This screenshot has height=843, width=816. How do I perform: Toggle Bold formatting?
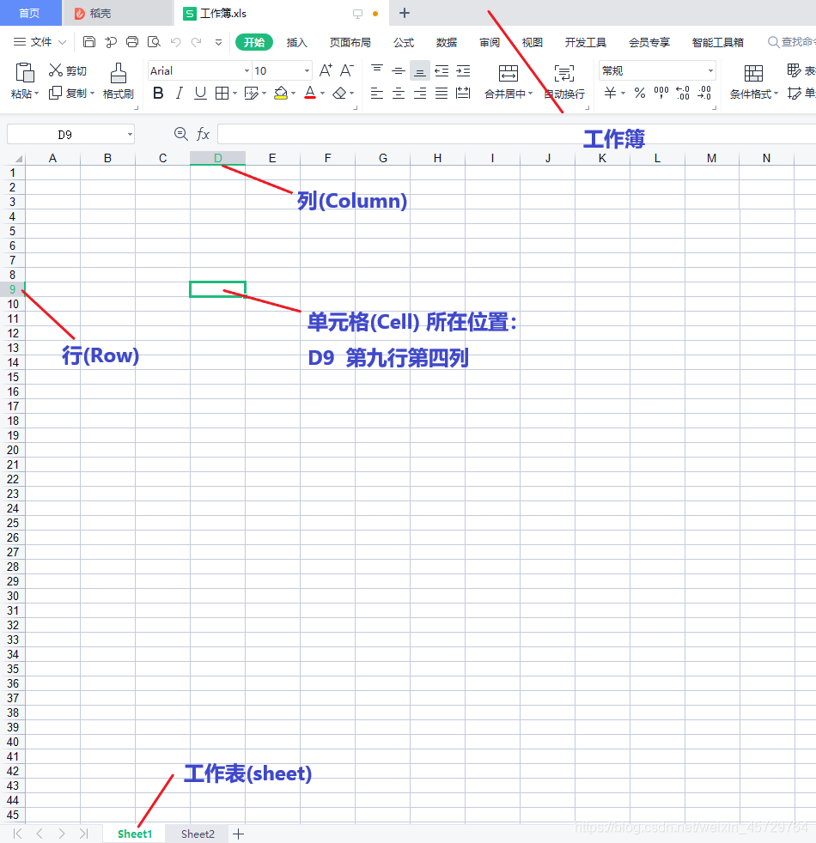[x=158, y=94]
